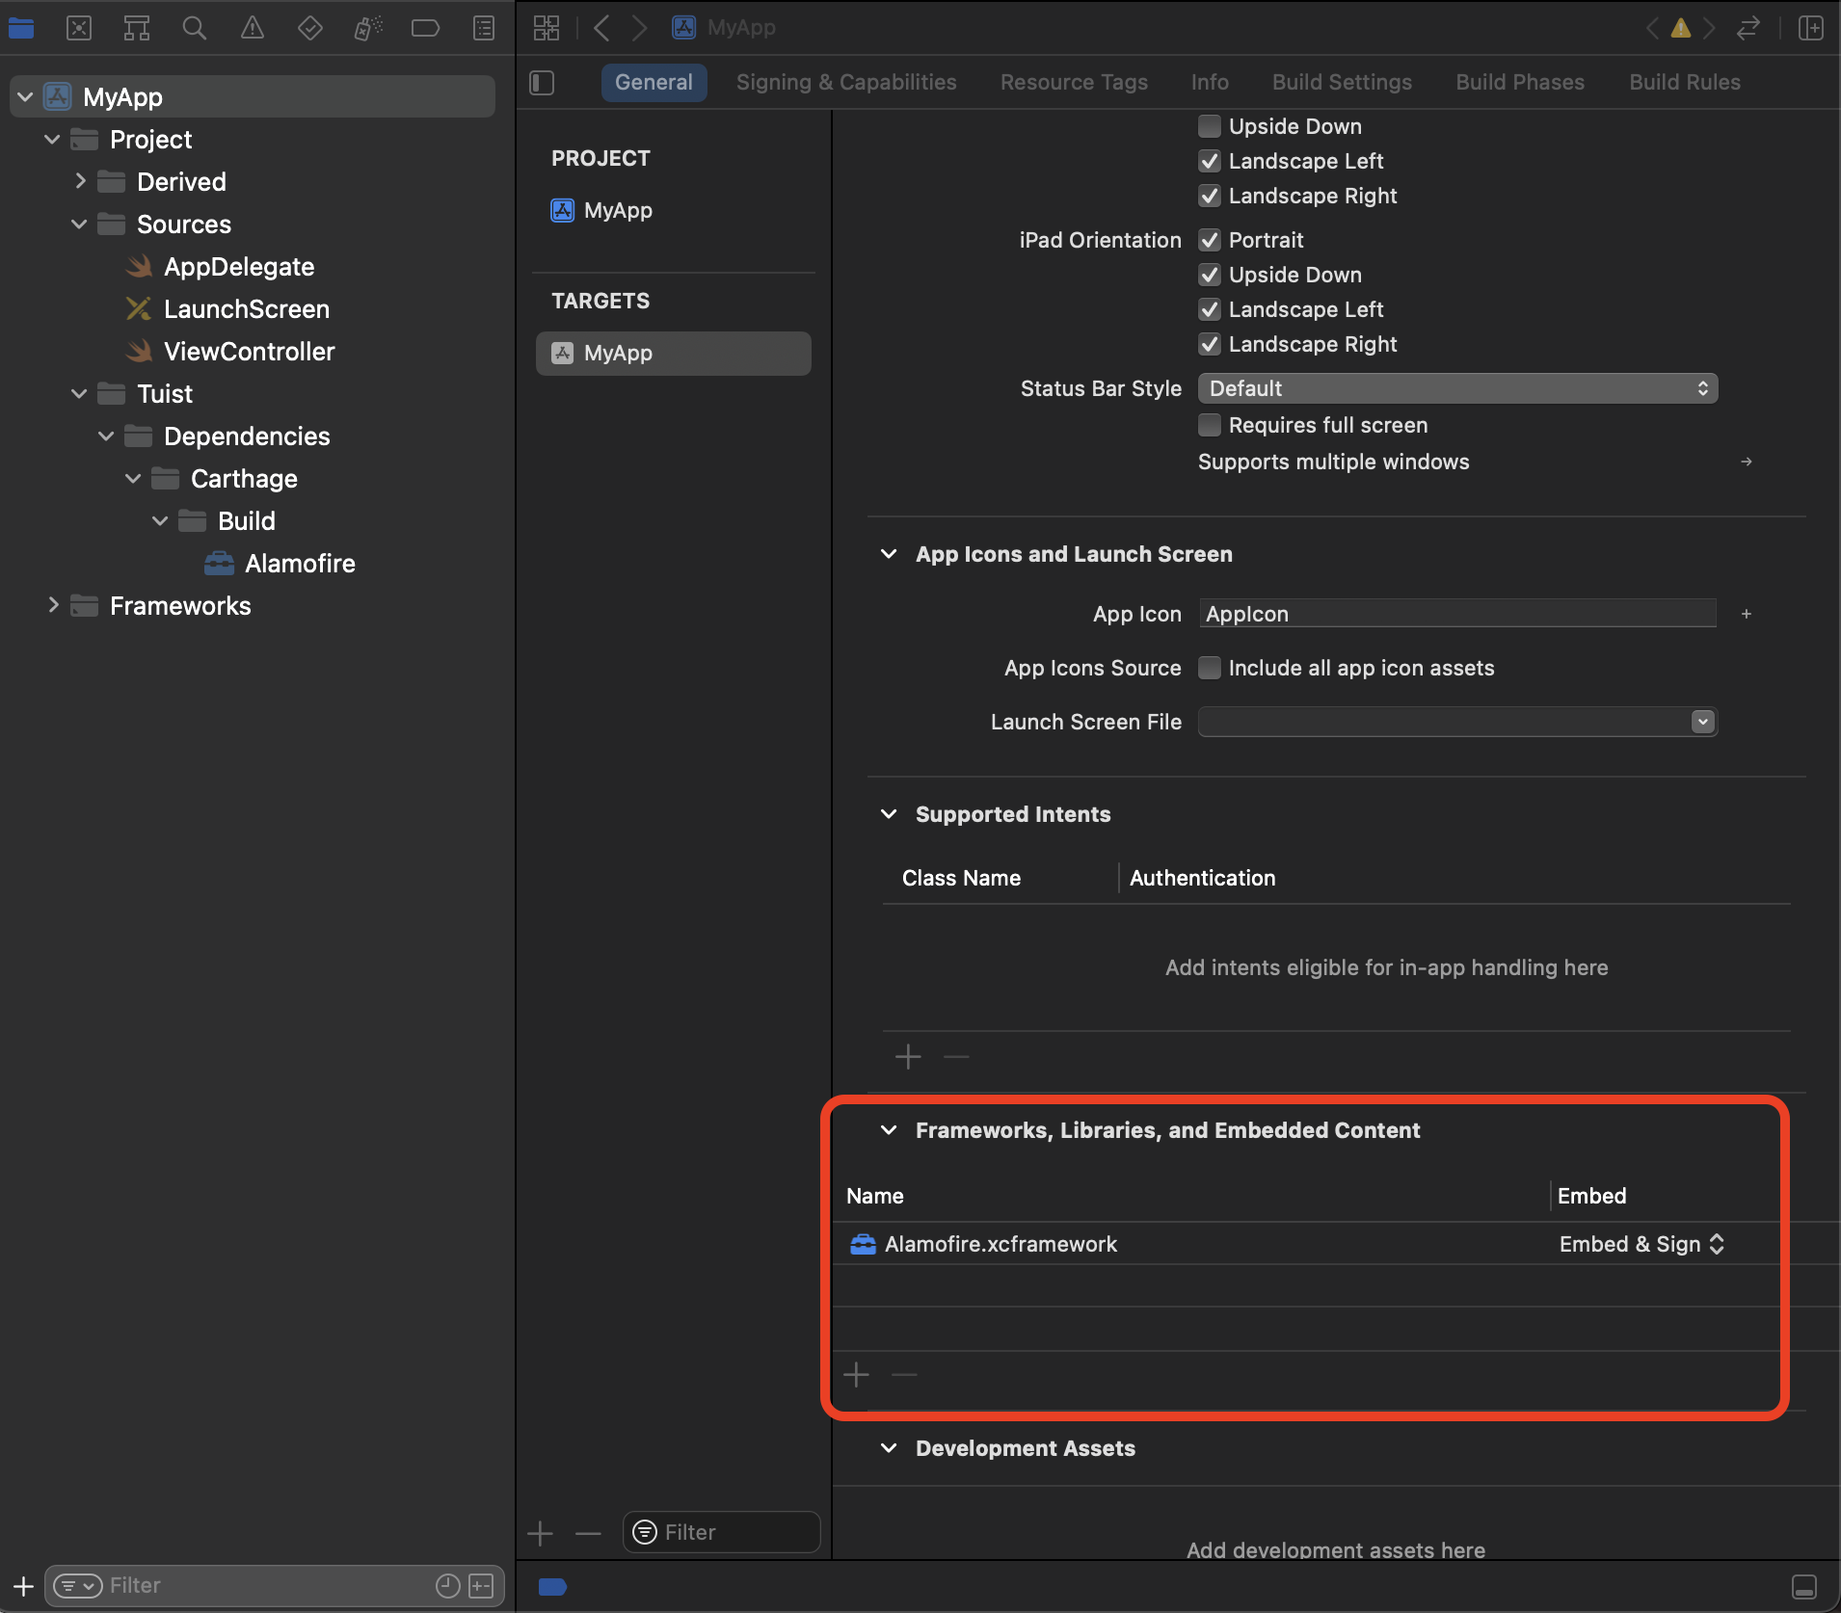Uncheck iPad Landscape Right orientation

(x=1210, y=344)
